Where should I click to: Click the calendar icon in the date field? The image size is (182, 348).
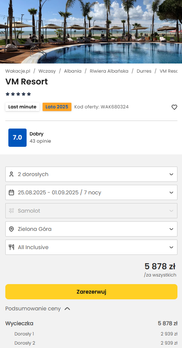[11, 192]
